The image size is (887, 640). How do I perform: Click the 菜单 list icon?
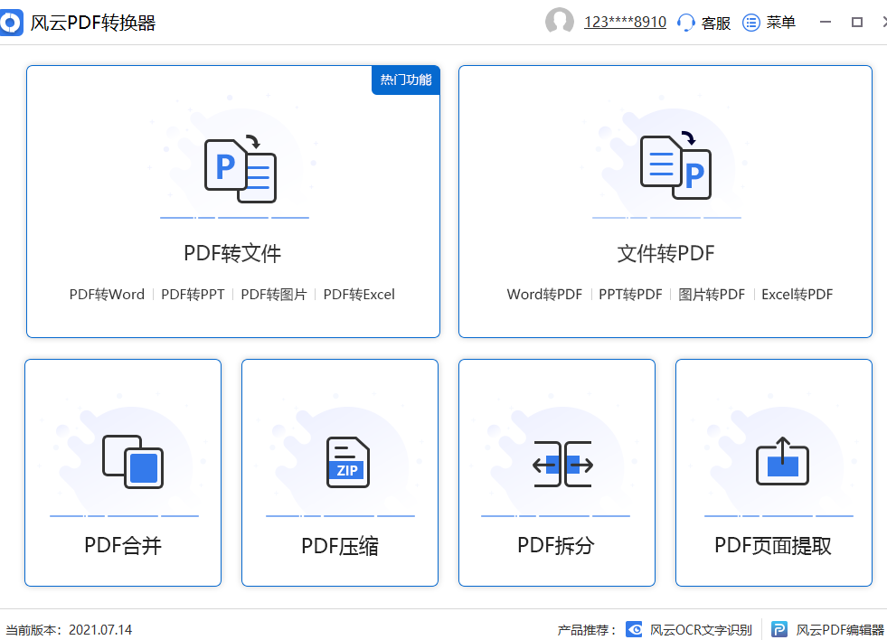[x=751, y=23]
